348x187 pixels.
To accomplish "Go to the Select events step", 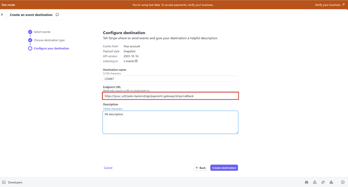I will tap(42, 32).
